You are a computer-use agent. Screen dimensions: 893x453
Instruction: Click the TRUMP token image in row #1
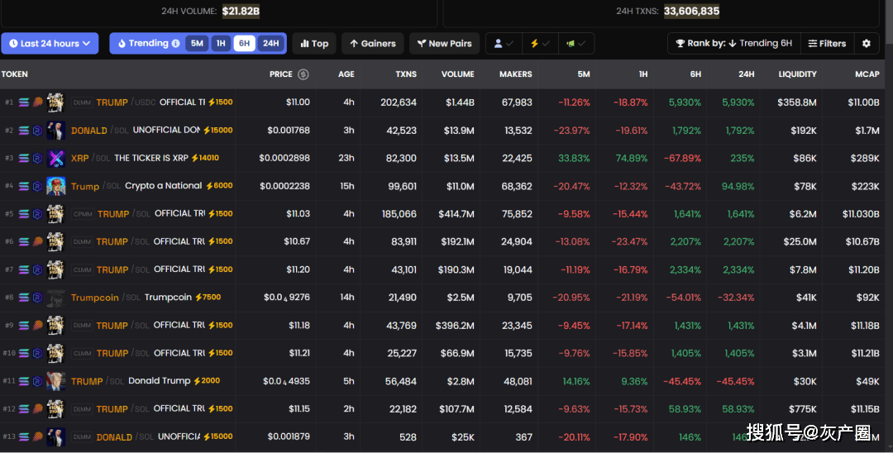pos(56,103)
